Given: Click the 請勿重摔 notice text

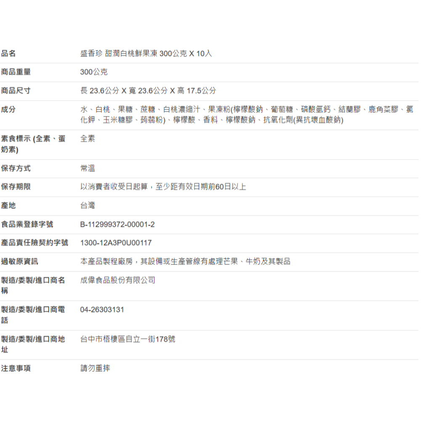Looking at the screenshot, I should click(95, 368).
